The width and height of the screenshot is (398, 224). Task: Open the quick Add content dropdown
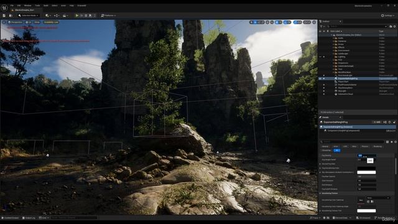pos(48,16)
